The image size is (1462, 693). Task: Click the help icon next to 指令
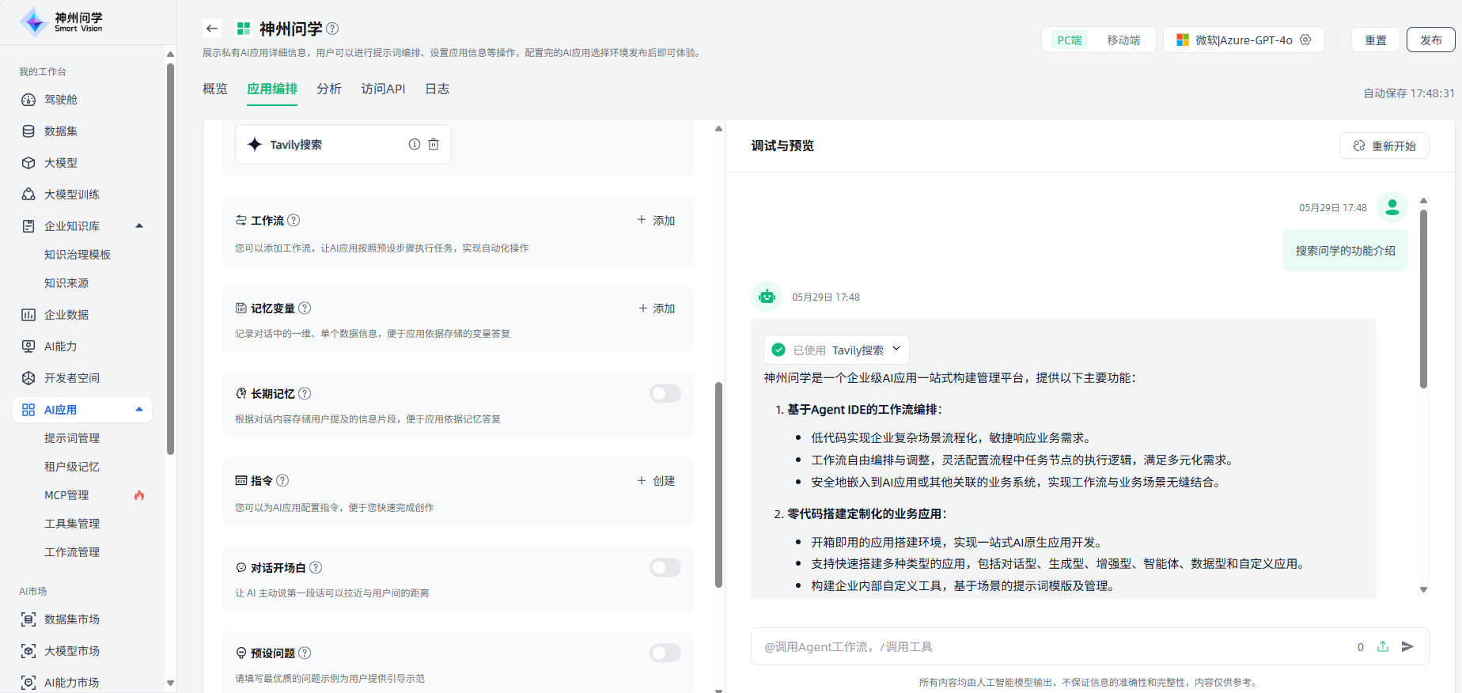click(282, 480)
